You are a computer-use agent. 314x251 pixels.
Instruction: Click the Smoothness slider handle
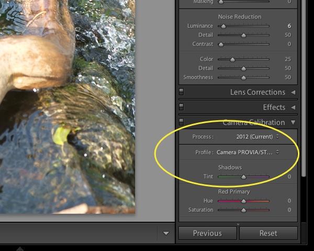pyautogui.click(x=243, y=77)
